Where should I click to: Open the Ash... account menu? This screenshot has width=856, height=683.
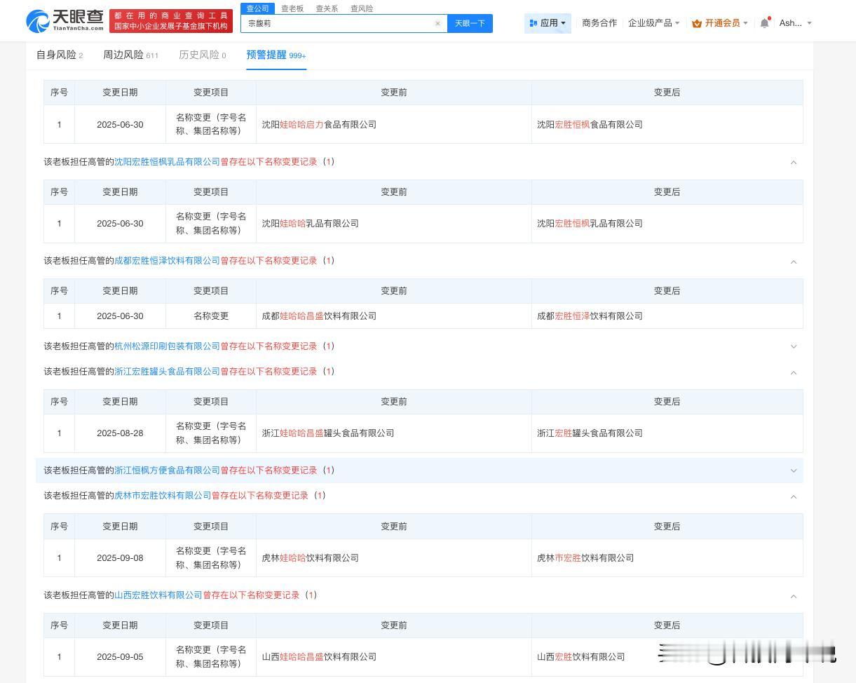[x=795, y=23]
